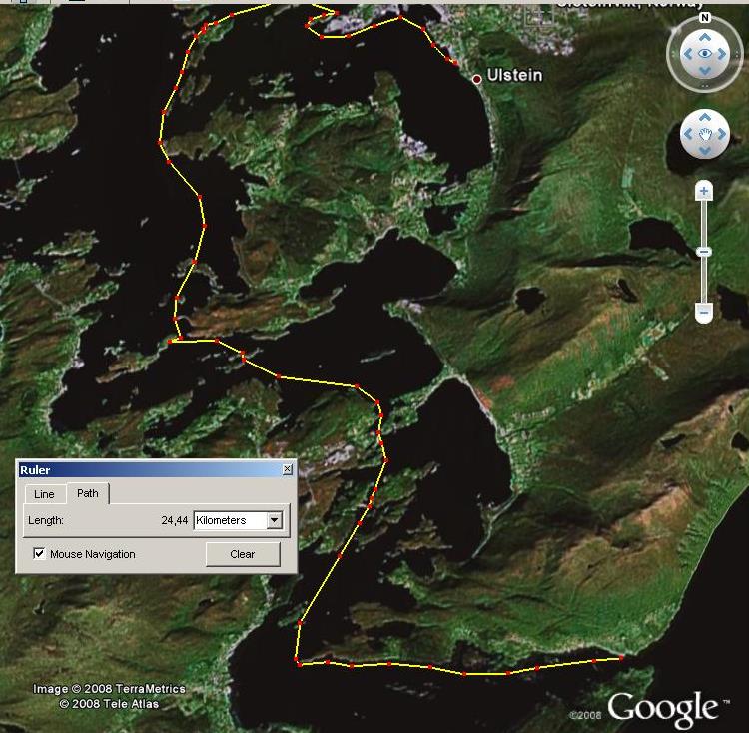
Task: Close the Ruler dialog window
Action: click(x=288, y=469)
